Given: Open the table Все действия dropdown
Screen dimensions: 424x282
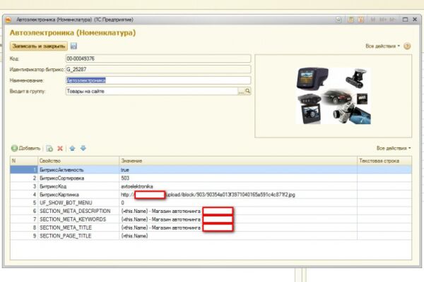Looking at the screenshot, I should [394, 148].
